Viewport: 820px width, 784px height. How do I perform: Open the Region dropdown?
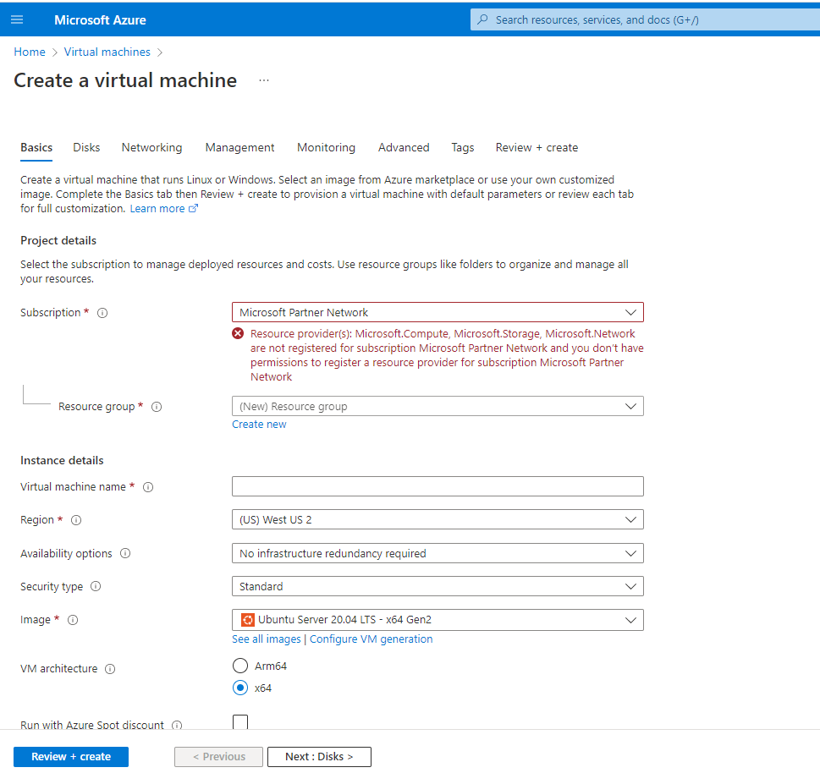coord(438,519)
